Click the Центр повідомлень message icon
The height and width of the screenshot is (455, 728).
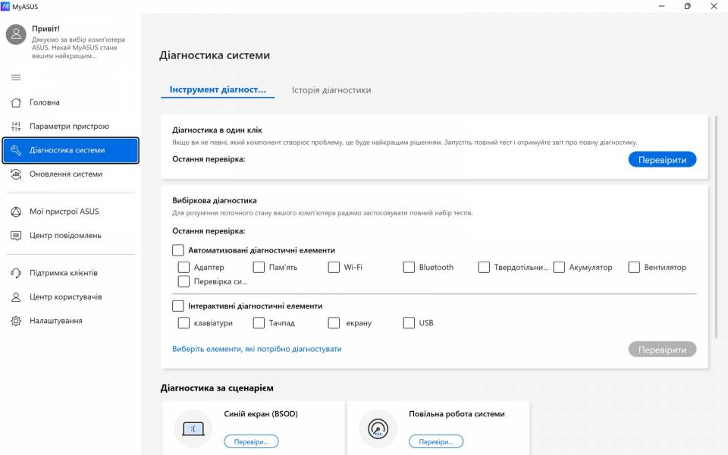click(x=16, y=236)
